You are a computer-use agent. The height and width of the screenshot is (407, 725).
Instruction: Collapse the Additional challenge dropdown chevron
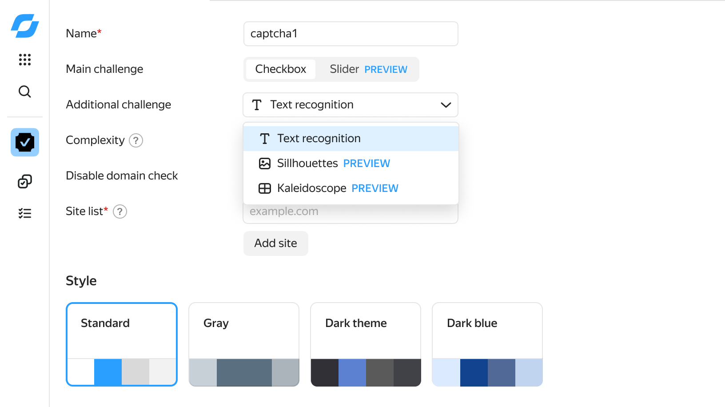pos(446,105)
